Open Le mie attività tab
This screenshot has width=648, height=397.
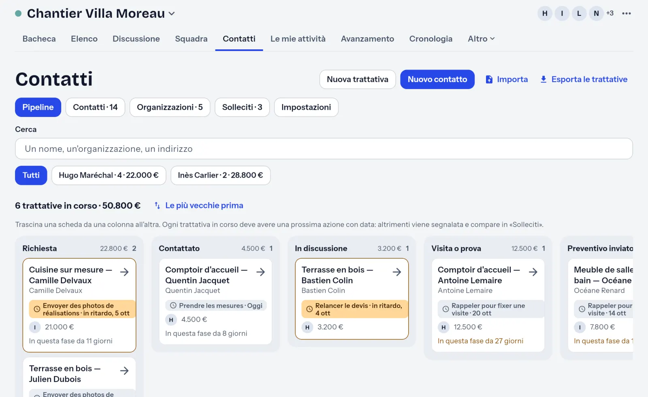point(298,39)
